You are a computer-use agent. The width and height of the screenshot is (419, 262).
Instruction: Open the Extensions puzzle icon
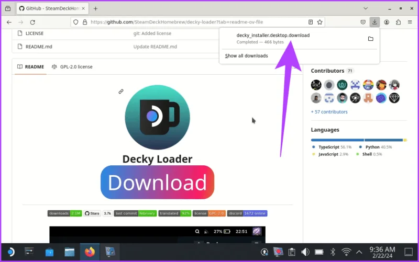[x=398, y=22]
